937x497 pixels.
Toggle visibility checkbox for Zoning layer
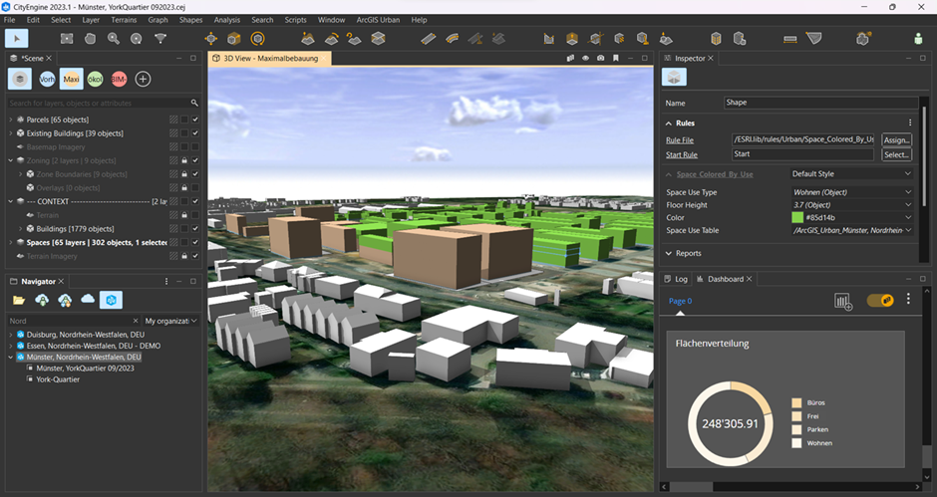(x=195, y=160)
